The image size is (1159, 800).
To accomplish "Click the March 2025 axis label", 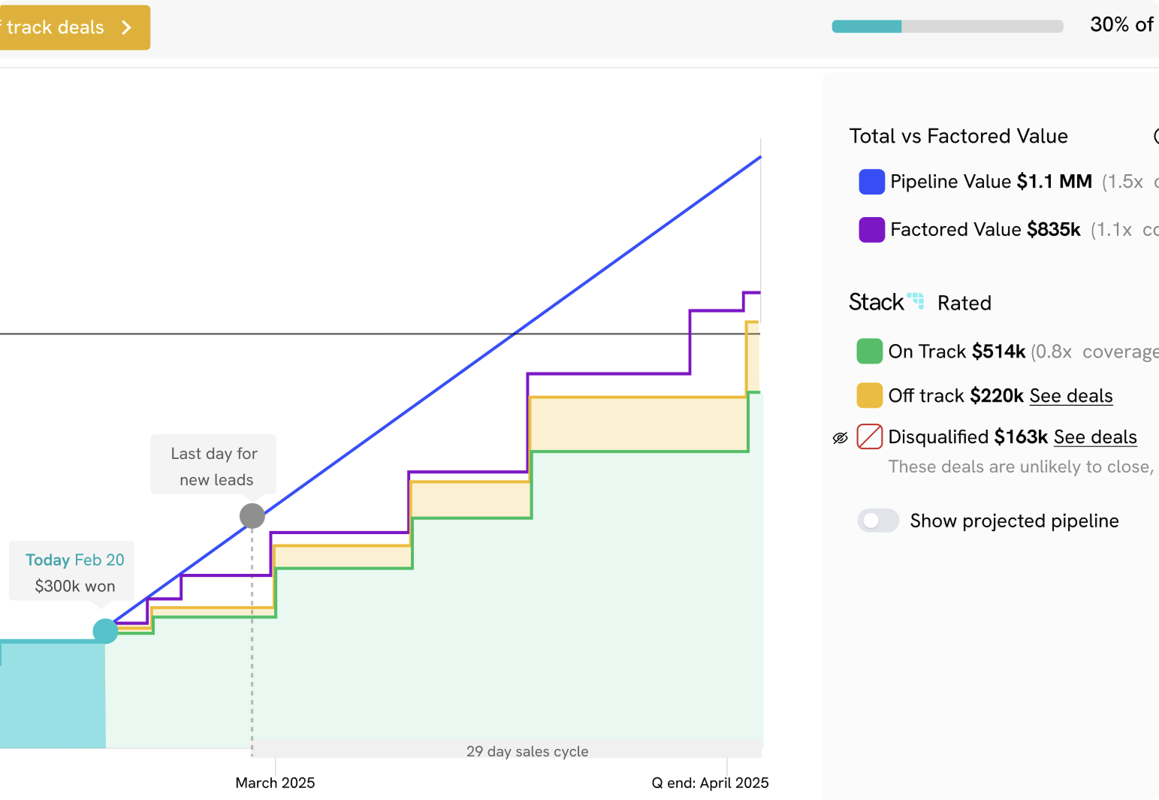I will 275,783.
